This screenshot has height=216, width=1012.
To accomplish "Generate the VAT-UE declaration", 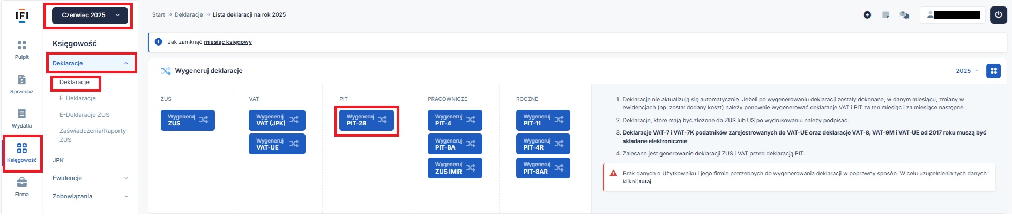I will [277, 144].
